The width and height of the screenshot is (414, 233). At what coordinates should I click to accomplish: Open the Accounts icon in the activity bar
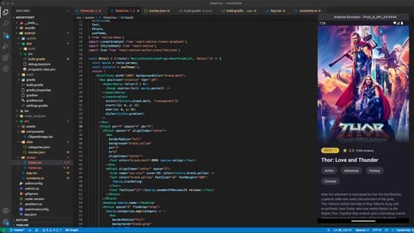tap(6, 210)
